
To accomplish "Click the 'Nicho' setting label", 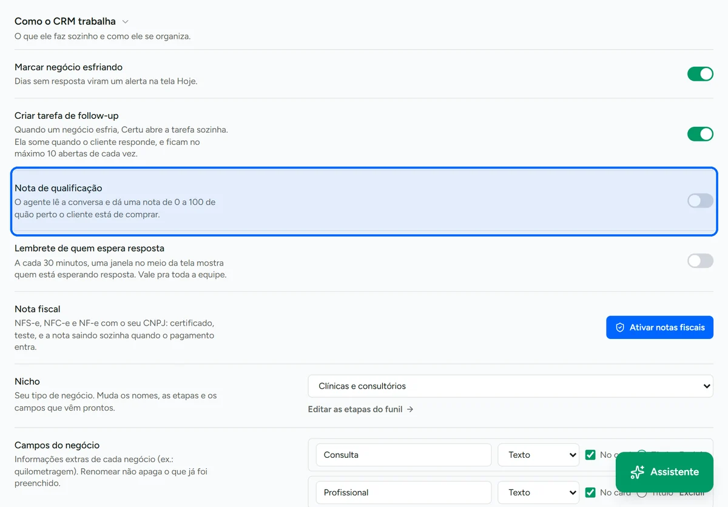I will [x=27, y=381].
